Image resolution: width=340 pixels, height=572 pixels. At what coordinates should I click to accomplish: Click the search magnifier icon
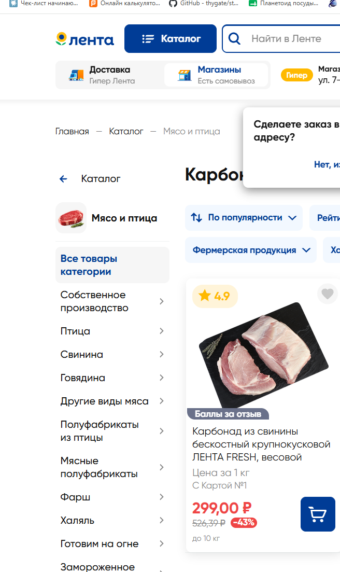[x=234, y=39]
